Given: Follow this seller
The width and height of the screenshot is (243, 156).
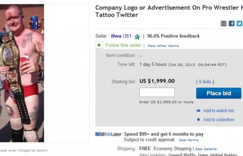Looking at the screenshot, I should coord(123,45).
